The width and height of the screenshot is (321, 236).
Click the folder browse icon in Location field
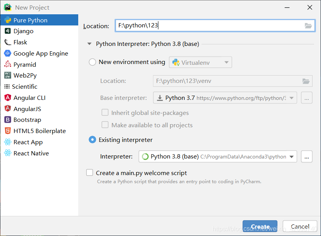point(308,25)
